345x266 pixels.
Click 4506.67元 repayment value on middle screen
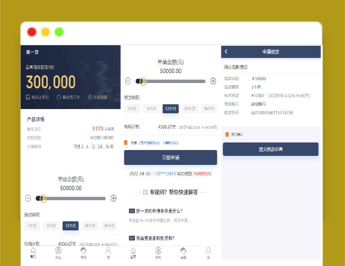click(x=167, y=127)
